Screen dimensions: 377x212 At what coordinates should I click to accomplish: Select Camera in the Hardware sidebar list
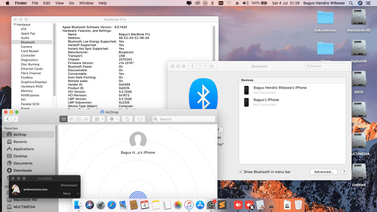[x=26, y=47]
